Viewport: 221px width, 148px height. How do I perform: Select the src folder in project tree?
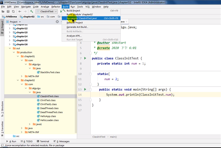tap(18, 136)
